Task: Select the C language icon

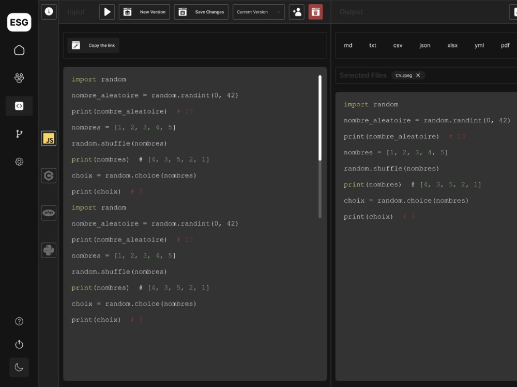Action: pos(49,176)
